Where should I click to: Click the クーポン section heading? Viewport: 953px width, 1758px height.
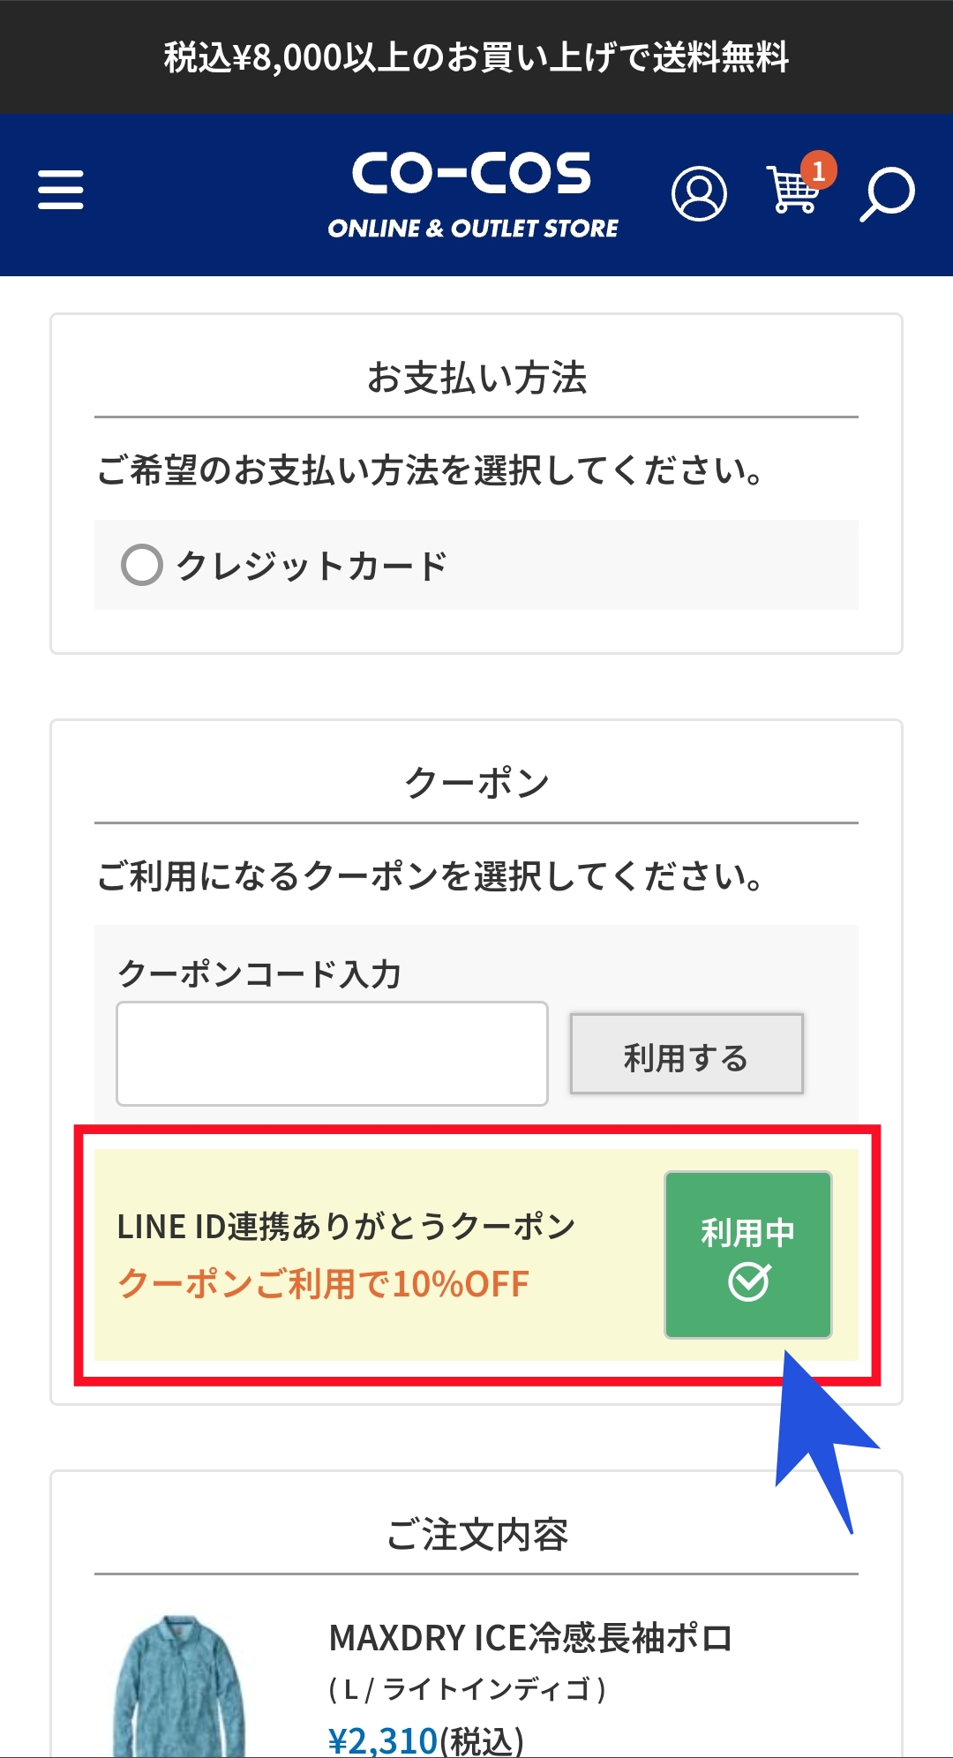pos(476,783)
